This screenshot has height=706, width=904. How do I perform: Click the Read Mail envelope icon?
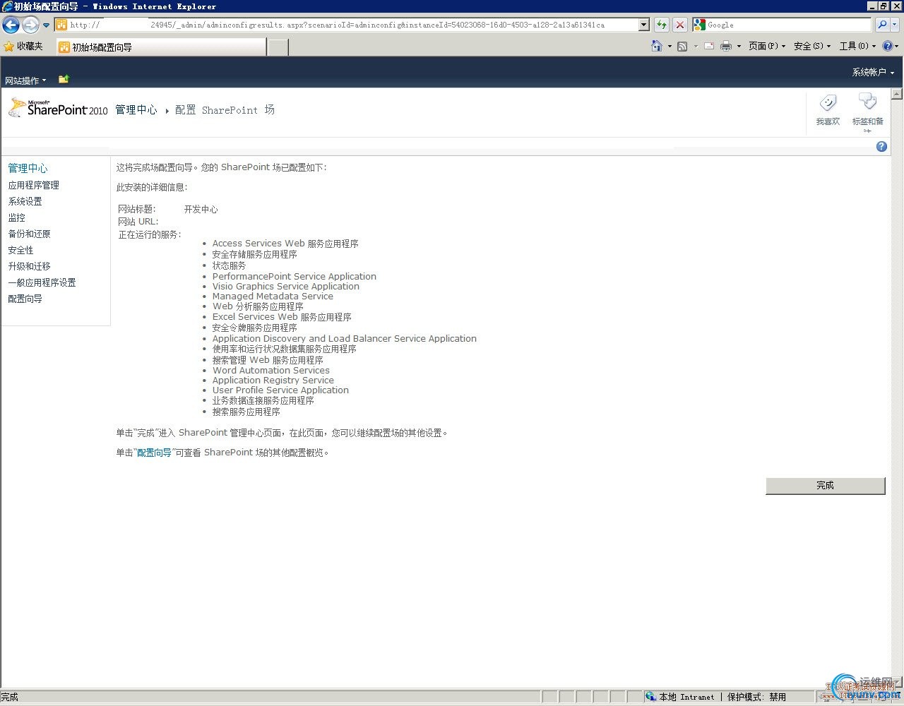pyautogui.click(x=708, y=47)
